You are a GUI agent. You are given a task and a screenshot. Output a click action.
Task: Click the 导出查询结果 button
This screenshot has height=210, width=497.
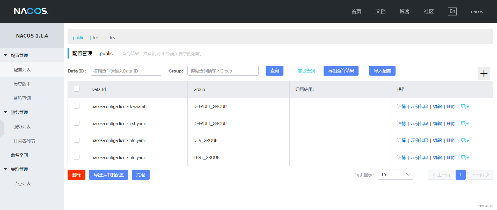coord(341,71)
